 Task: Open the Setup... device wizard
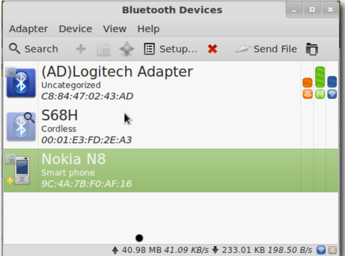(x=171, y=49)
